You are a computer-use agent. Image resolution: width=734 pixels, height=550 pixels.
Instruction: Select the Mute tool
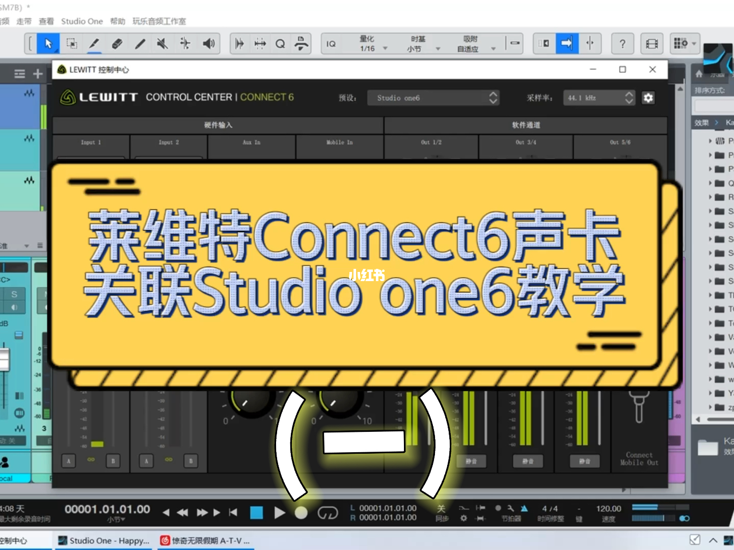coord(162,44)
